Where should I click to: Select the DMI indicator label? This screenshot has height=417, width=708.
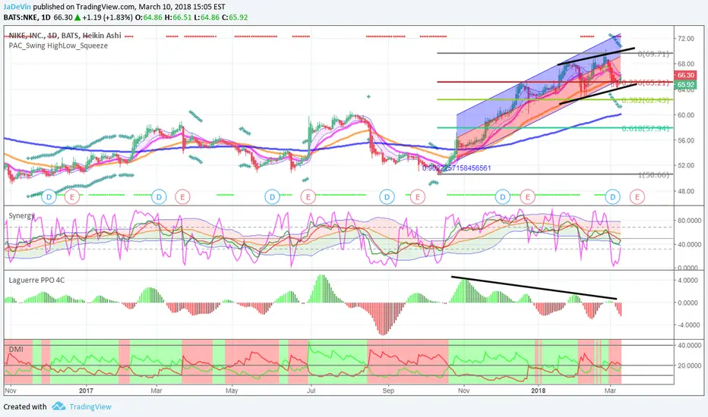pos(16,349)
